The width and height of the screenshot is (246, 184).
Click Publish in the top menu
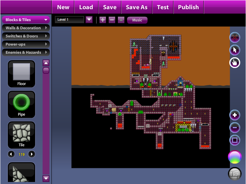pyautogui.click(x=188, y=7)
